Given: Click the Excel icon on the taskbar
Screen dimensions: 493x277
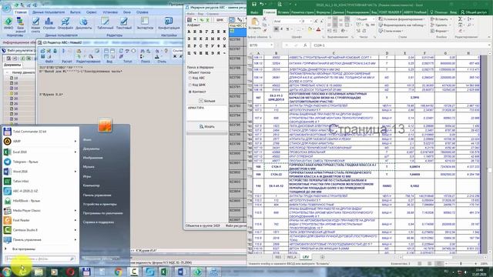Looking at the screenshot, I should [164, 272].
